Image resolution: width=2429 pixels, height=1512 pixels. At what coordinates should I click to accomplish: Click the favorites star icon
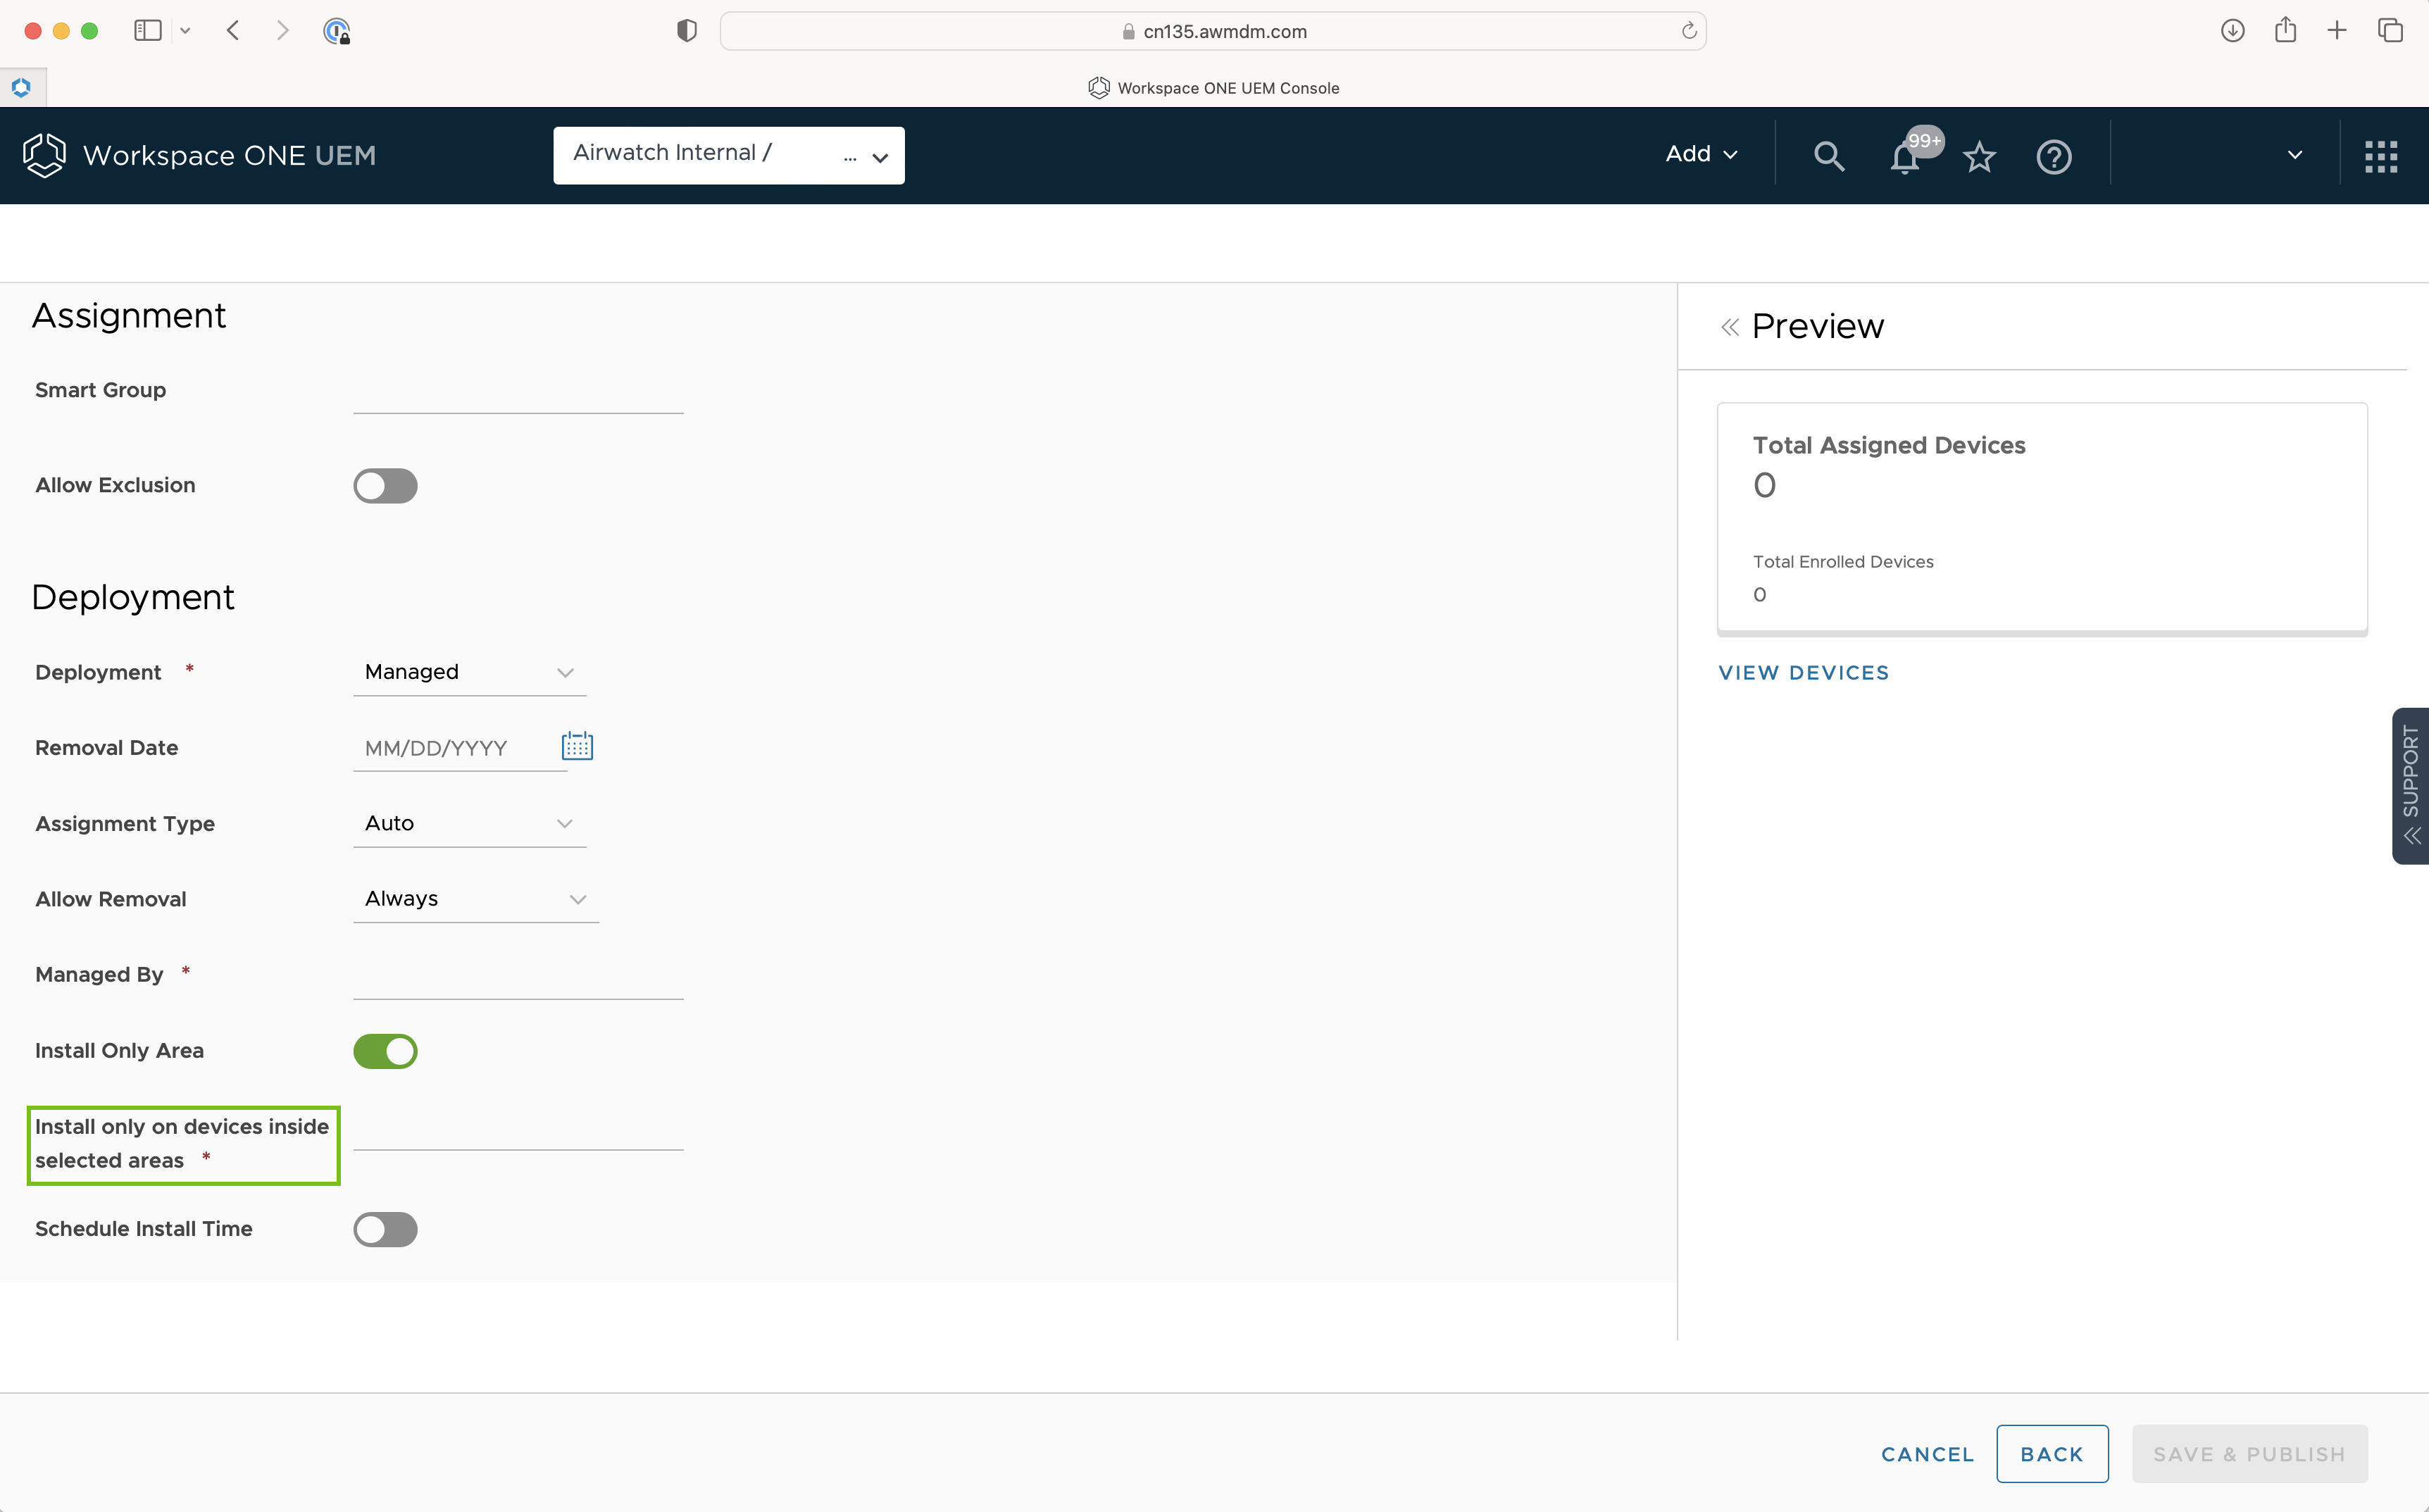click(x=1979, y=157)
